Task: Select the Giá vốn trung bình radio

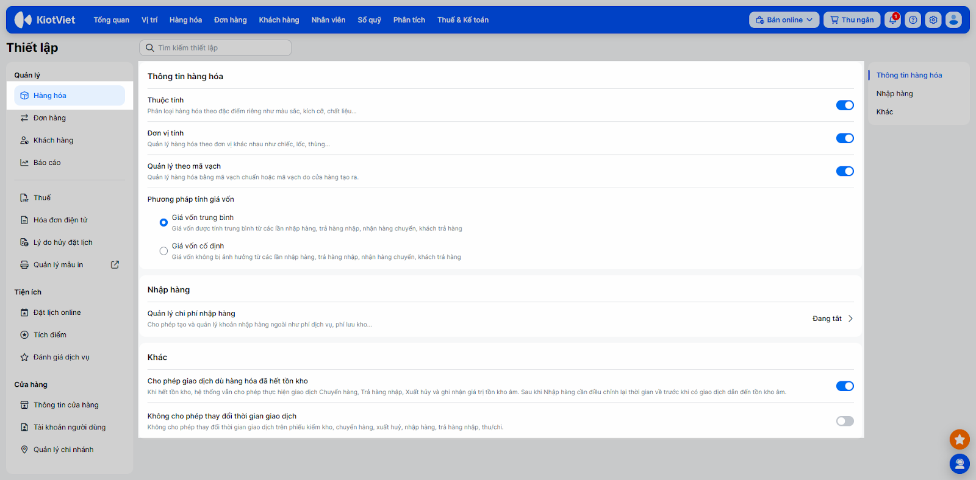Action: [x=163, y=222]
